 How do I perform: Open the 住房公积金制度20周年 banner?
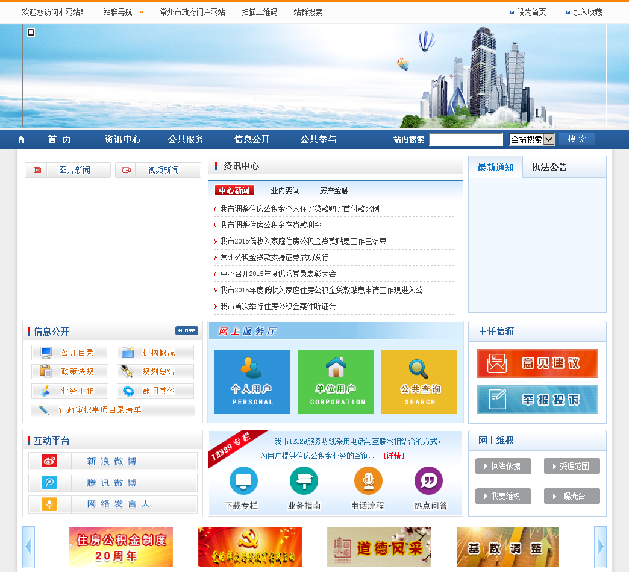pyautogui.click(x=120, y=547)
